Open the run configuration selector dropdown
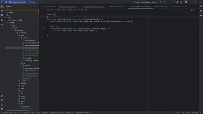The height and width of the screenshot is (114, 203). coord(145,2)
